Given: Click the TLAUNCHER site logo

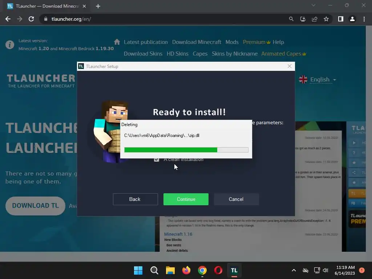Looking at the screenshot, I should tap(41, 81).
